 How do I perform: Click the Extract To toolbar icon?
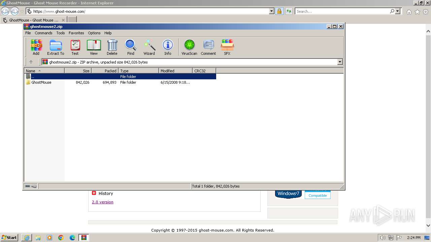pos(56,47)
